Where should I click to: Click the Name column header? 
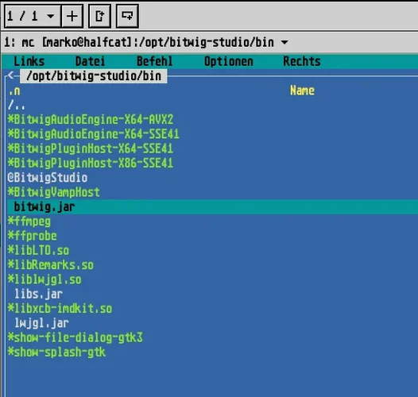coord(302,91)
